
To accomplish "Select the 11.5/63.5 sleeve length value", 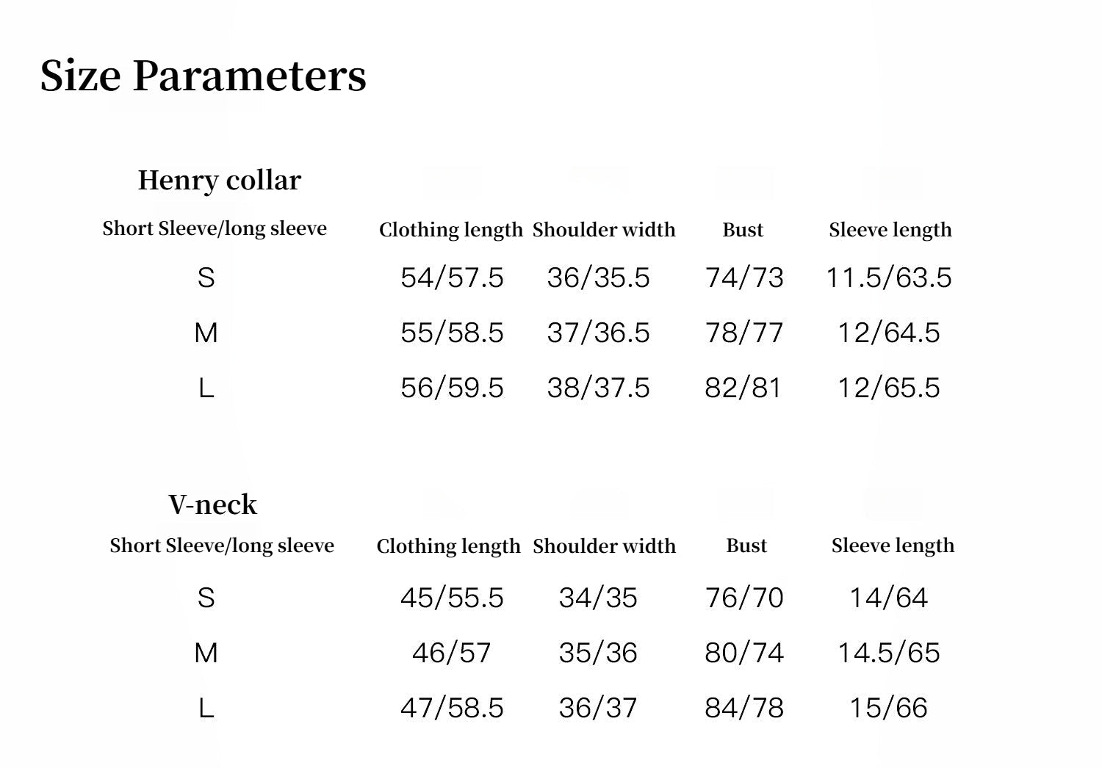I will 888,278.
